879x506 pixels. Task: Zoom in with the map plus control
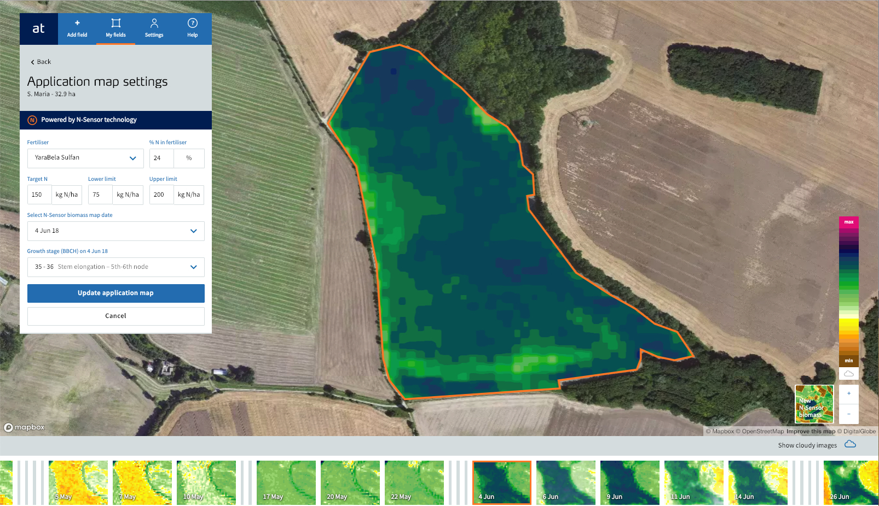pos(848,393)
